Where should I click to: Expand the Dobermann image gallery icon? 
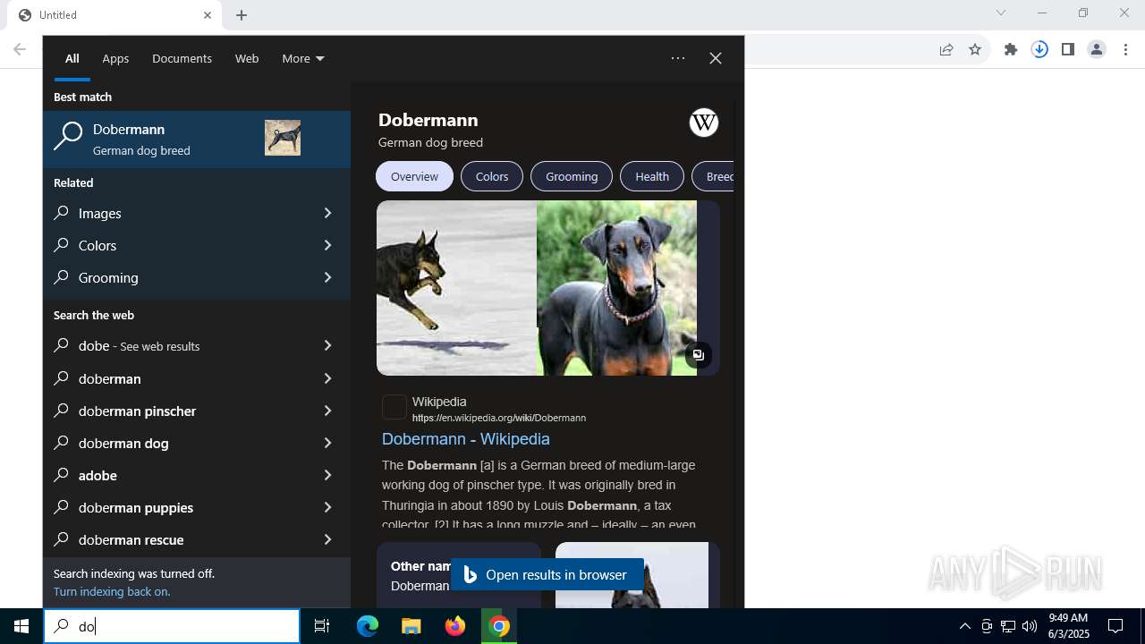pyautogui.click(x=699, y=355)
